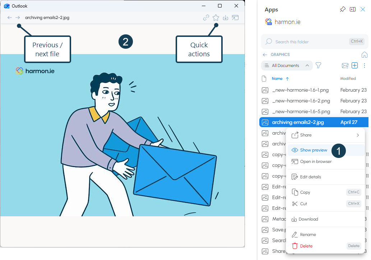
Task: Choose Copy in context menu
Action: click(326, 192)
